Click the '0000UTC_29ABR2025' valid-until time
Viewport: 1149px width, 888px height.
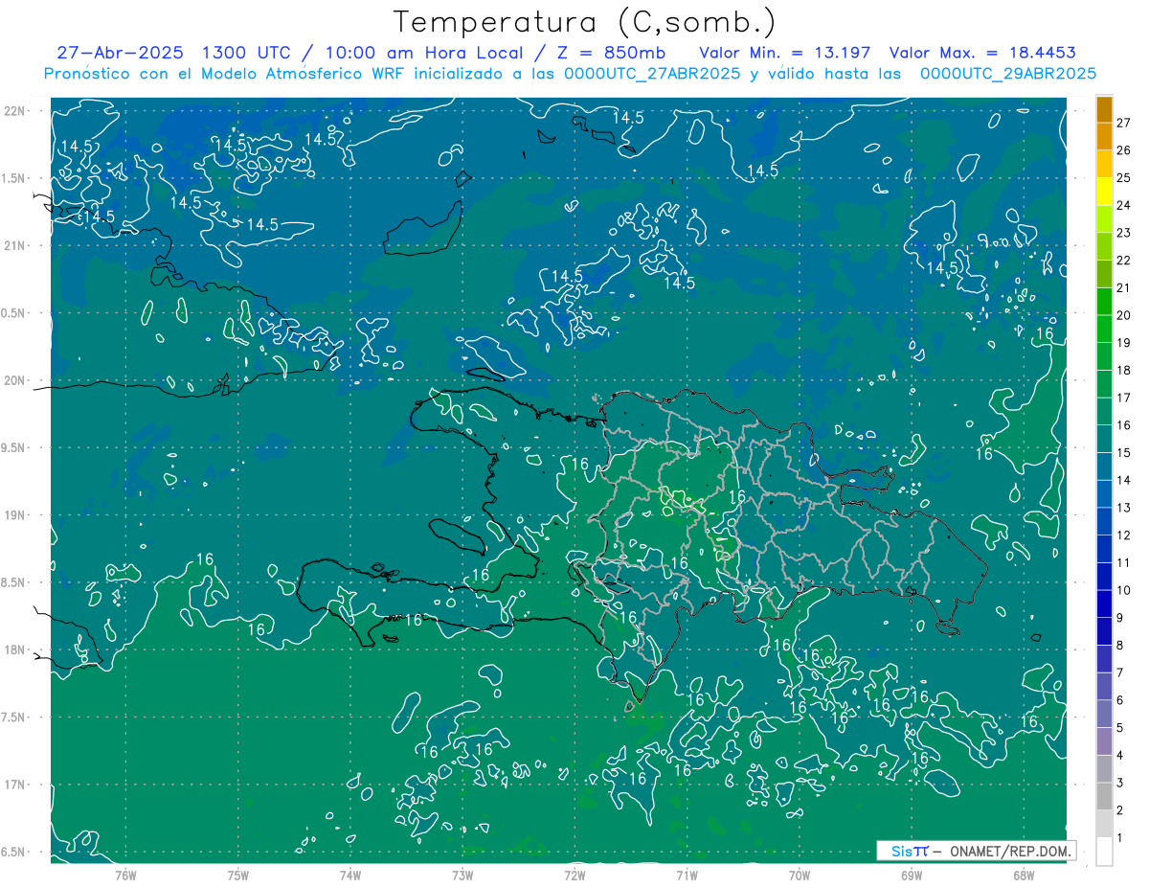click(x=1008, y=74)
